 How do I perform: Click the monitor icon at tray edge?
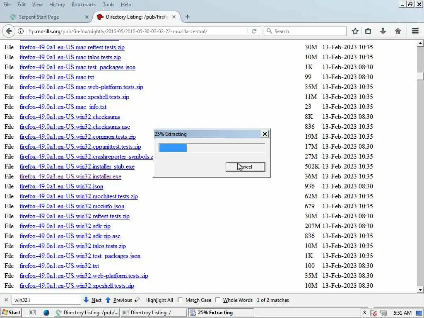[419, 313]
